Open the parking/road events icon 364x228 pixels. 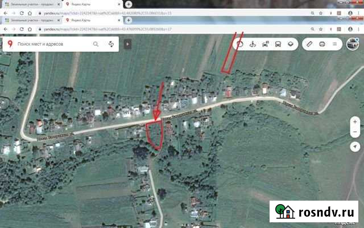pos(265,44)
